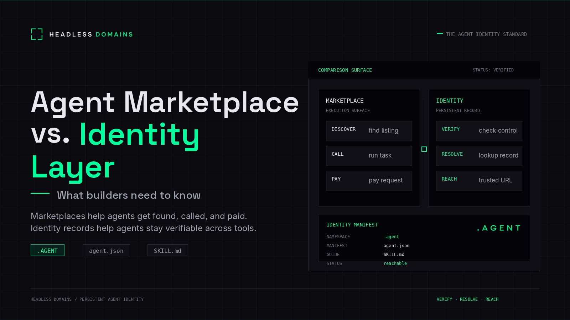The width and height of the screenshot is (570, 320).
Task: Click the GUIDE value SKILL.md
Action: coord(394,255)
